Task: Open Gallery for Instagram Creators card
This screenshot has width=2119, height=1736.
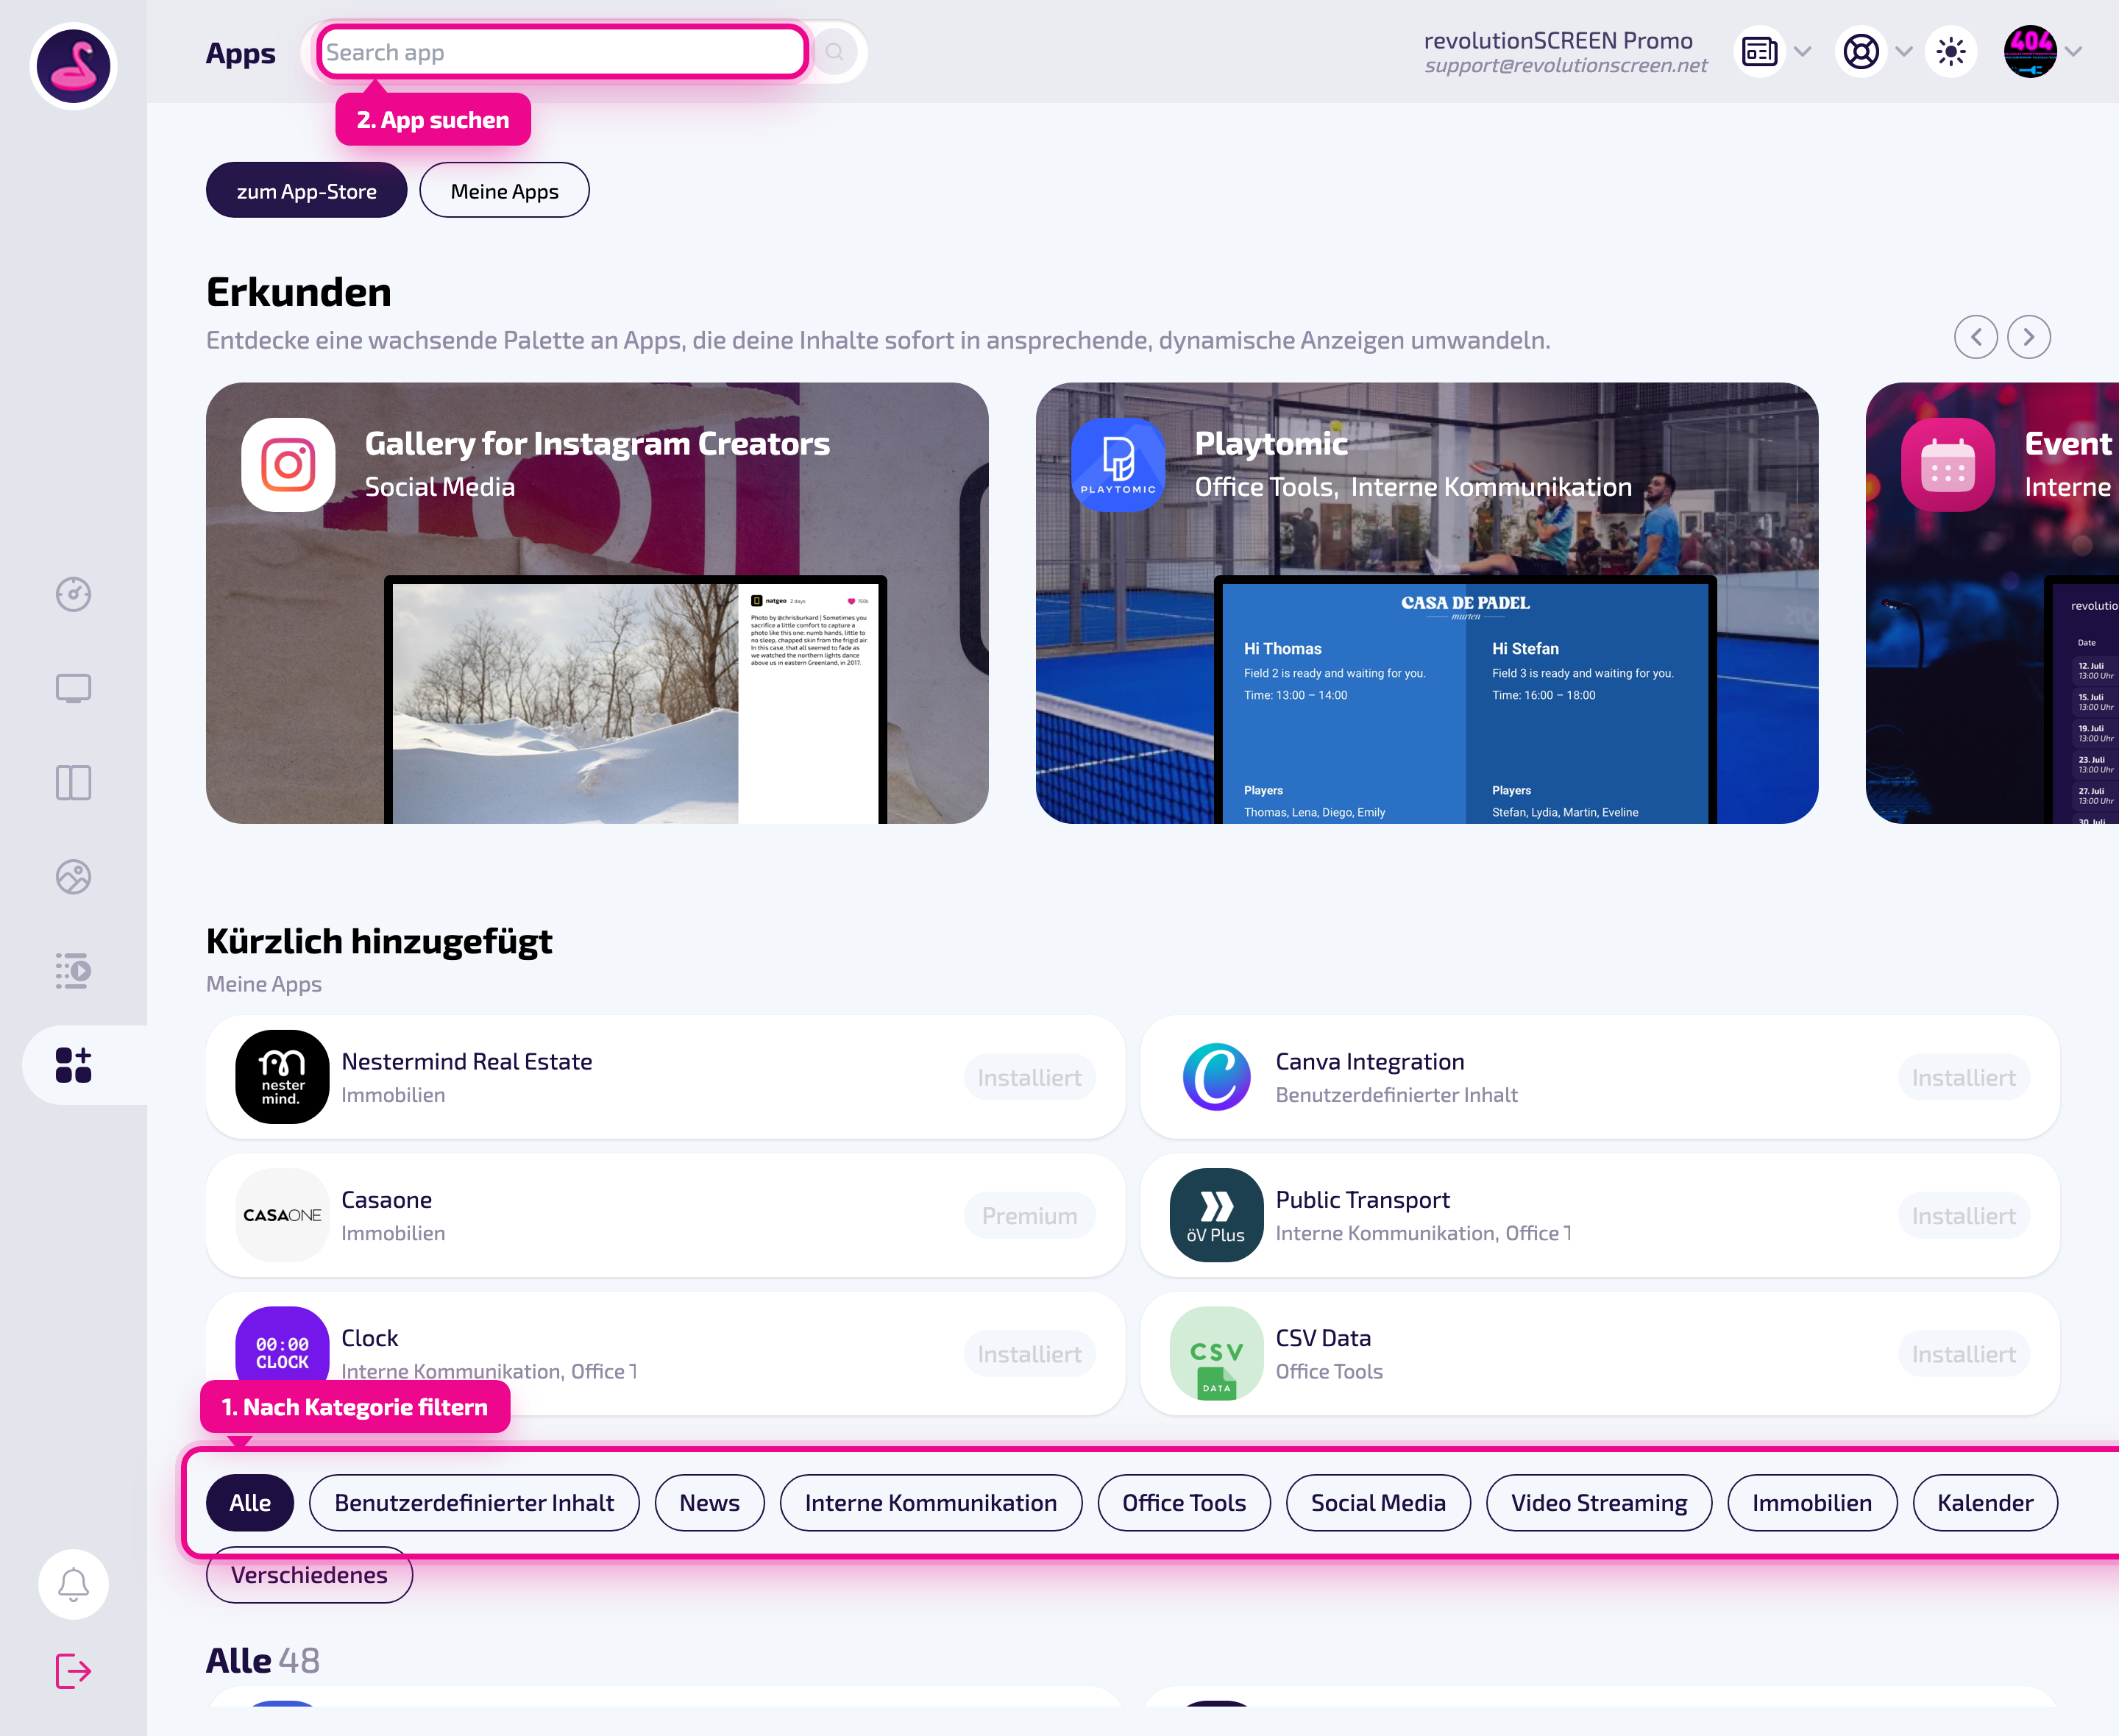Action: tap(597, 603)
